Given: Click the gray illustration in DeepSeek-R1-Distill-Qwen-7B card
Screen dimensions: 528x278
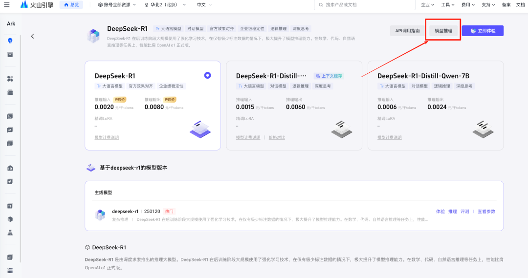Looking at the screenshot, I should [483, 129].
